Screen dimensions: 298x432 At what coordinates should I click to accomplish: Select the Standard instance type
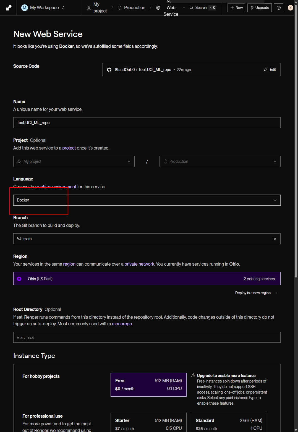point(229,422)
